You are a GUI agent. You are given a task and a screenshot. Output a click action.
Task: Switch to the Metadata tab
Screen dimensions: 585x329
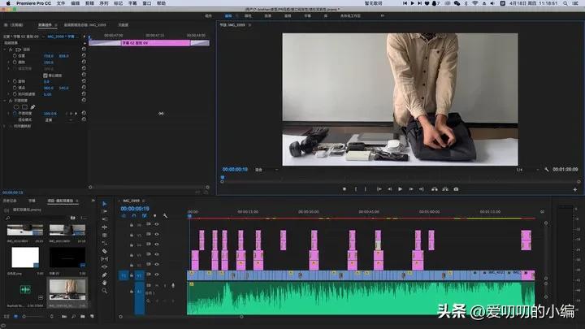123,25
